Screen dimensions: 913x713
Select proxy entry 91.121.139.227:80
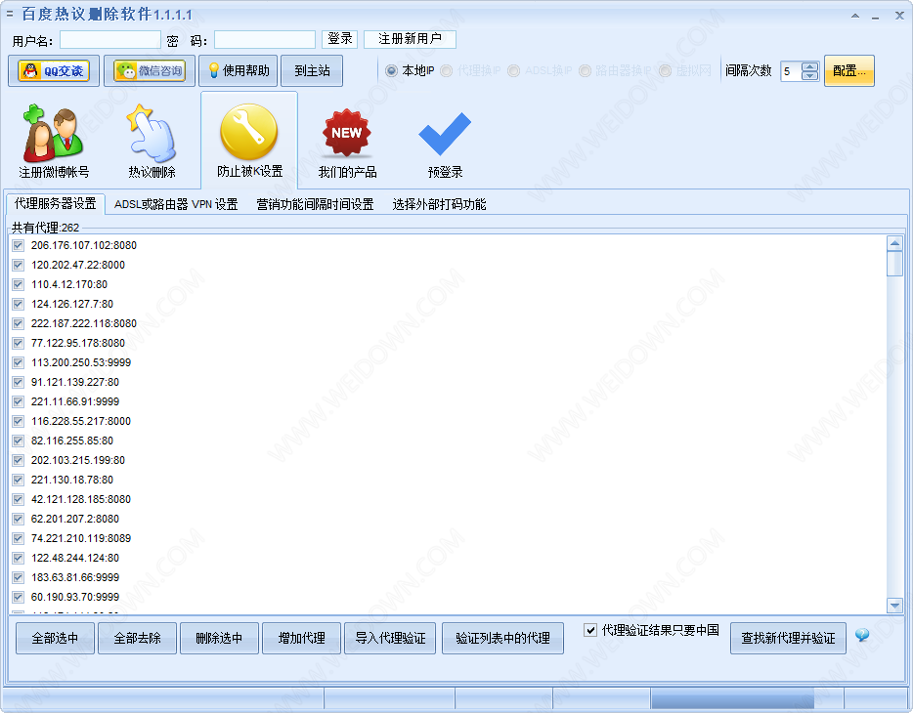[x=74, y=382]
